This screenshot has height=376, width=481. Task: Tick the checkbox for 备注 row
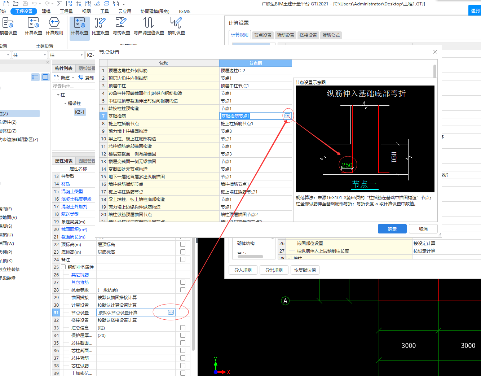click(x=183, y=259)
